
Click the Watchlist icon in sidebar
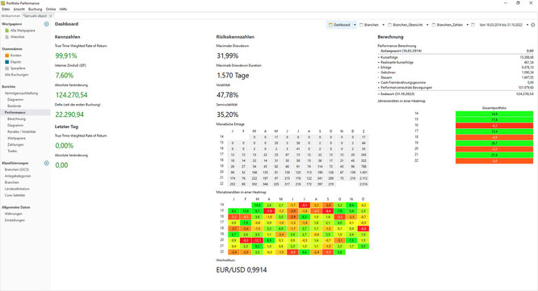point(6,36)
